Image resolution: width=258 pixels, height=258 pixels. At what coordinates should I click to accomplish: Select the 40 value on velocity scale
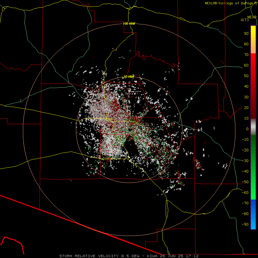[x=246, y=86]
